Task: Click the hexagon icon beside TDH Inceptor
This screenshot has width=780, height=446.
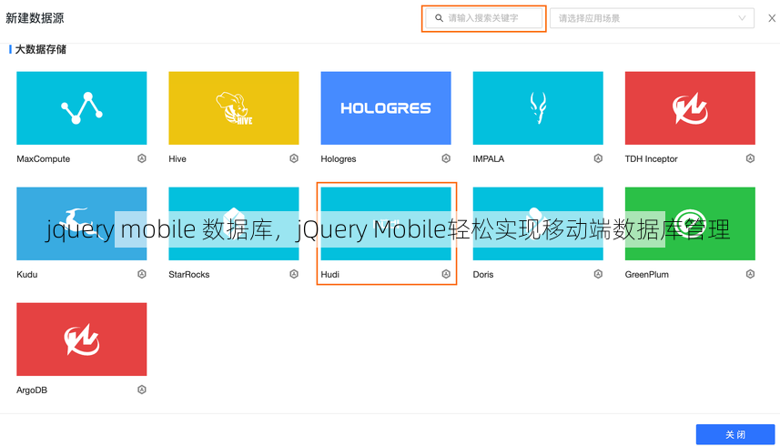Action: (751, 158)
